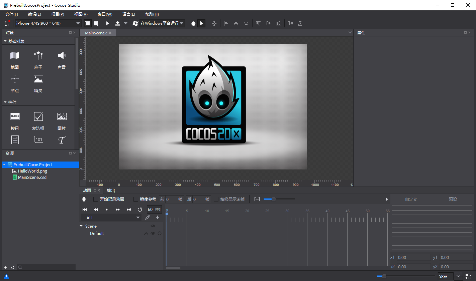Open the 视图(V) menu

pyautogui.click(x=81, y=14)
